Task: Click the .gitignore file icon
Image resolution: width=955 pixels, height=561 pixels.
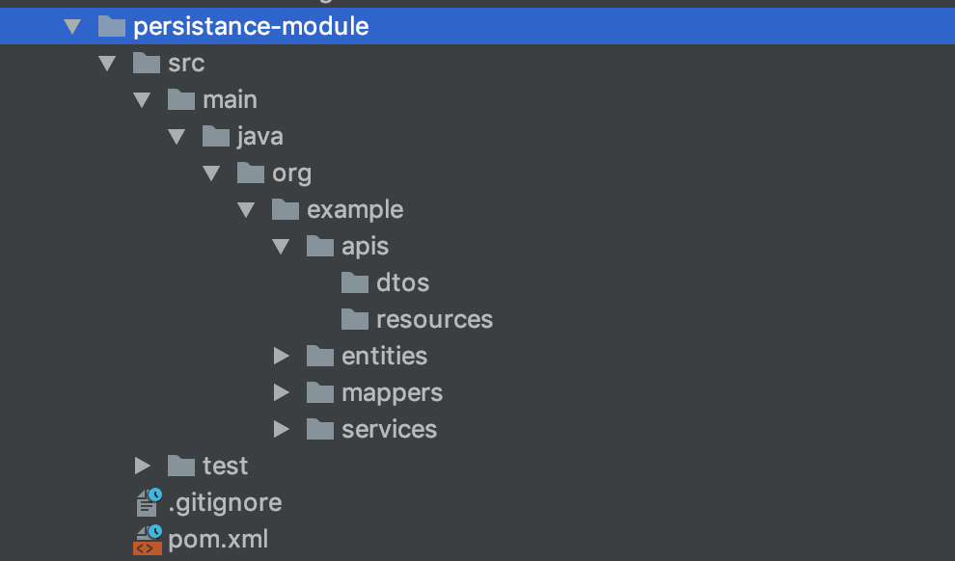Action: (x=148, y=502)
